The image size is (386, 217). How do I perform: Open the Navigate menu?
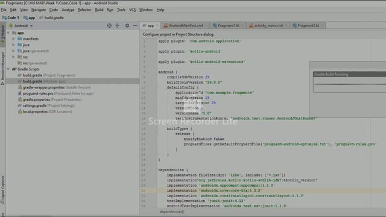pyautogui.click(x=39, y=10)
